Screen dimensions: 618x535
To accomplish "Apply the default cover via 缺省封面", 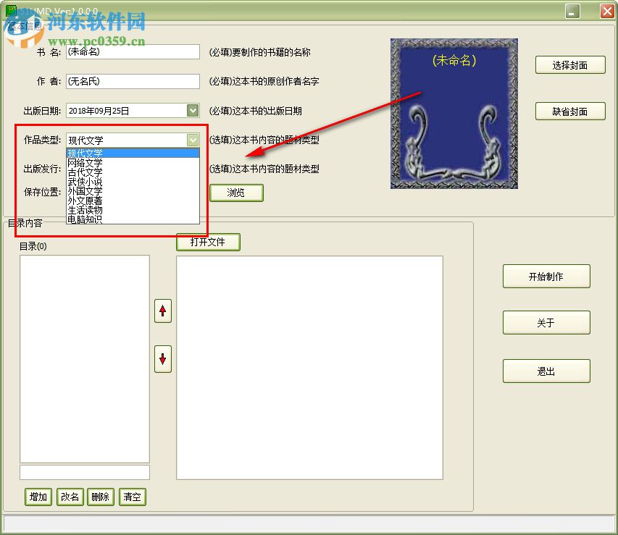I will 570,111.
